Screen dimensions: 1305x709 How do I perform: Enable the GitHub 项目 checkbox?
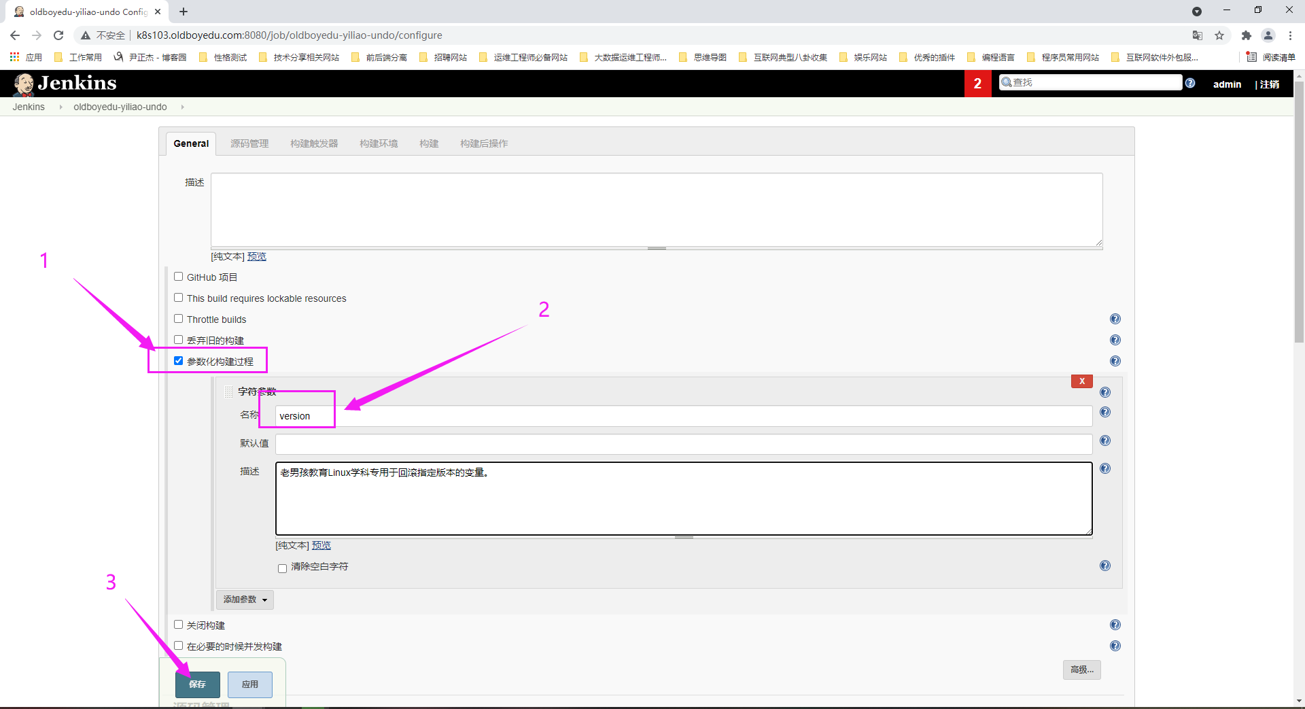(x=178, y=277)
